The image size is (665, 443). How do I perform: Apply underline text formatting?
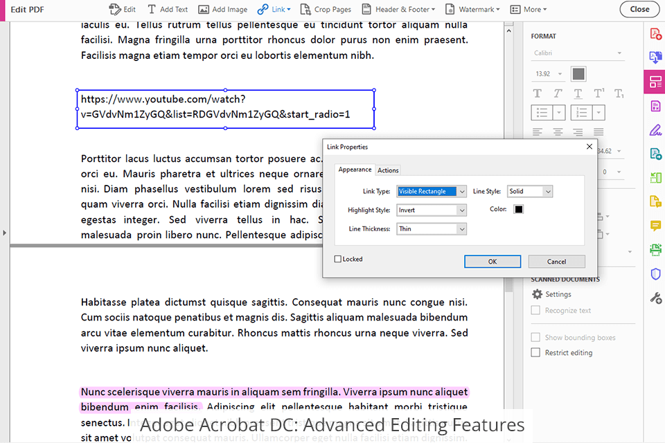click(x=578, y=93)
